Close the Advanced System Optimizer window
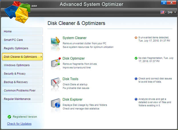Screen dimensions: 178x130 click(x=171, y=3)
